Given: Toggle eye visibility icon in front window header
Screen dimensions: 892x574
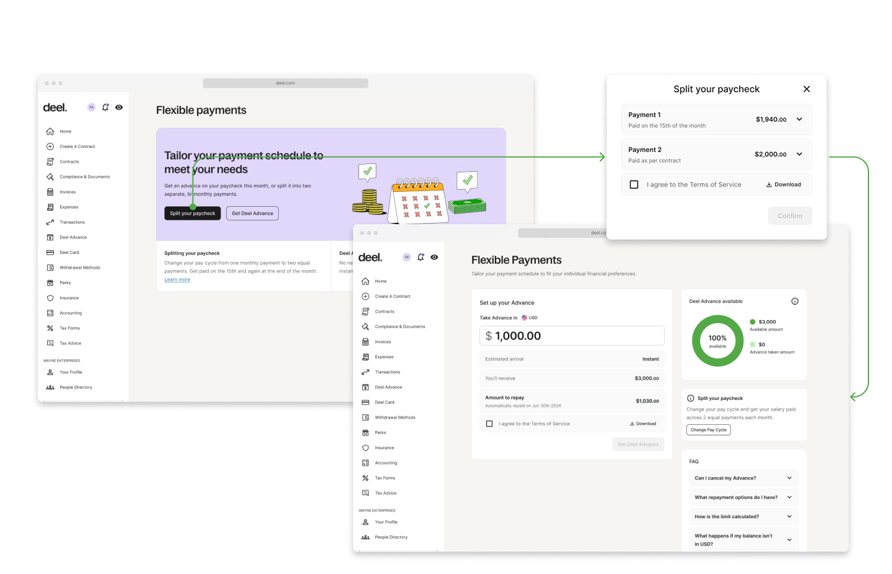Looking at the screenshot, I should (434, 257).
